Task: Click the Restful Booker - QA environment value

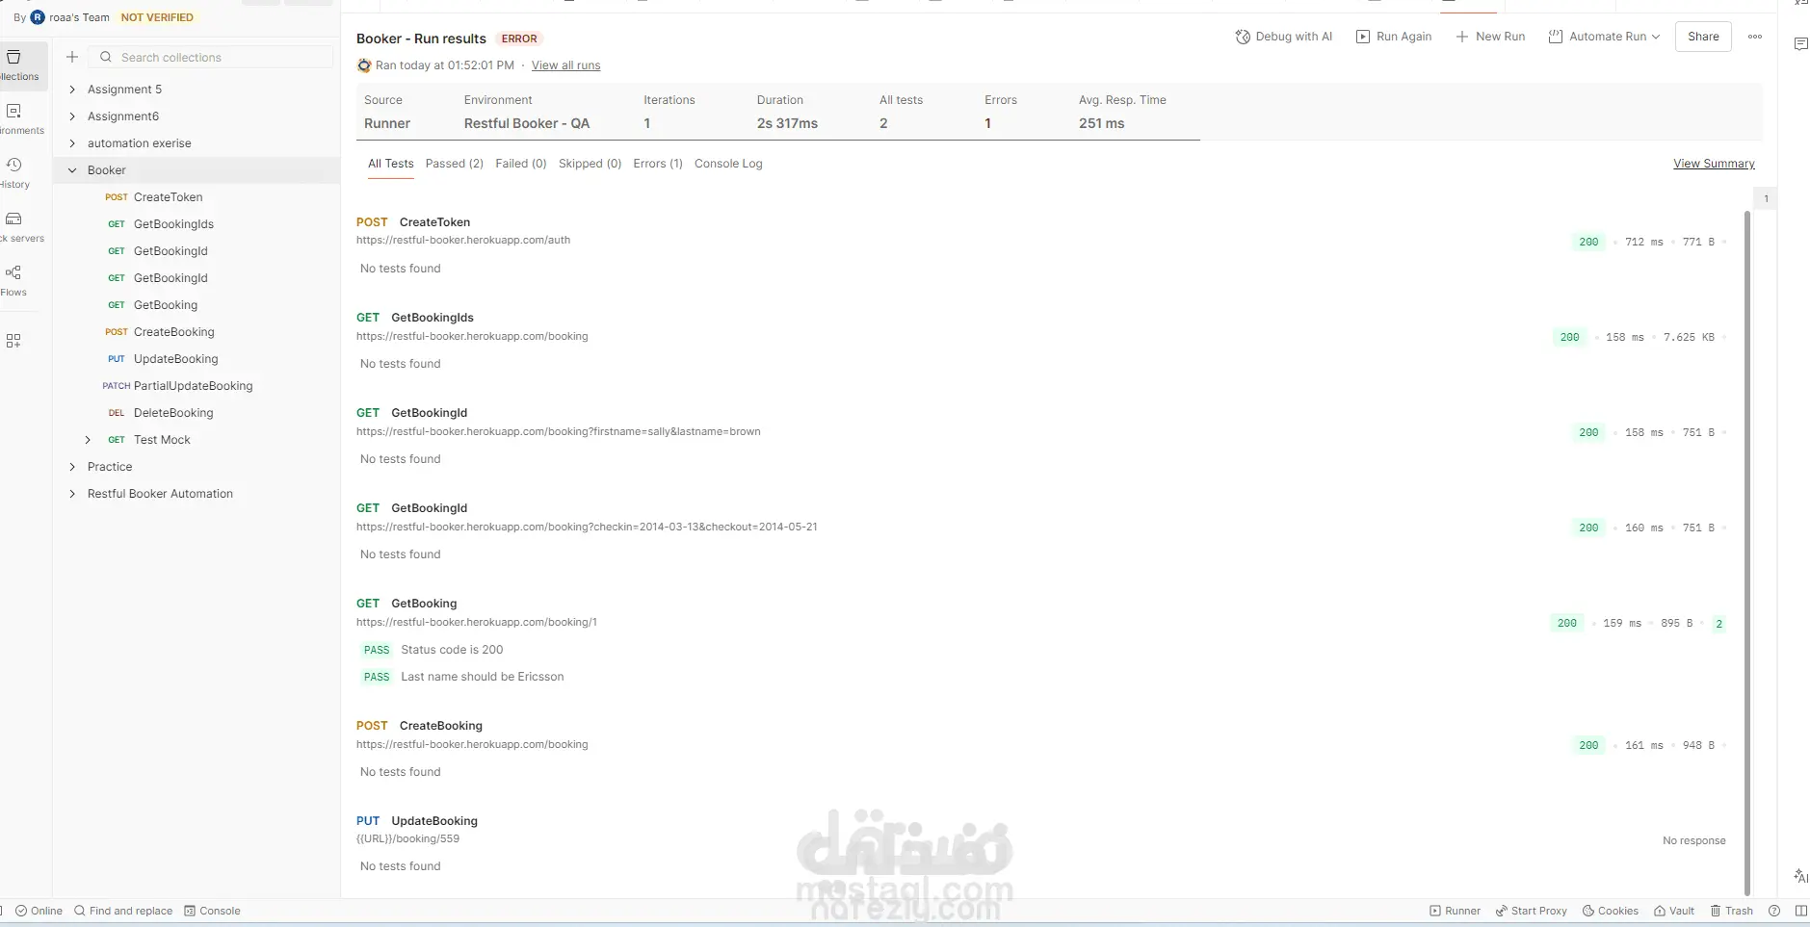Action: pyautogui.click(x=527, y=123)
